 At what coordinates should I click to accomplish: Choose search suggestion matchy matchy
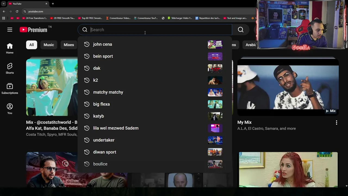click(155, 92)
